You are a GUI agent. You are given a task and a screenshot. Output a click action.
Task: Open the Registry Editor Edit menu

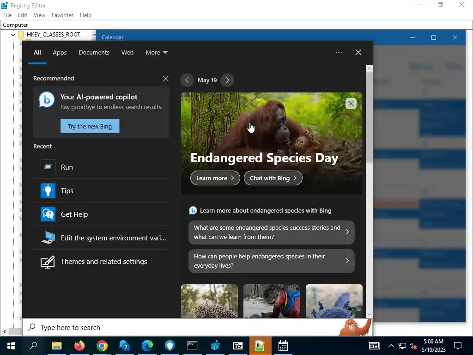22,15
